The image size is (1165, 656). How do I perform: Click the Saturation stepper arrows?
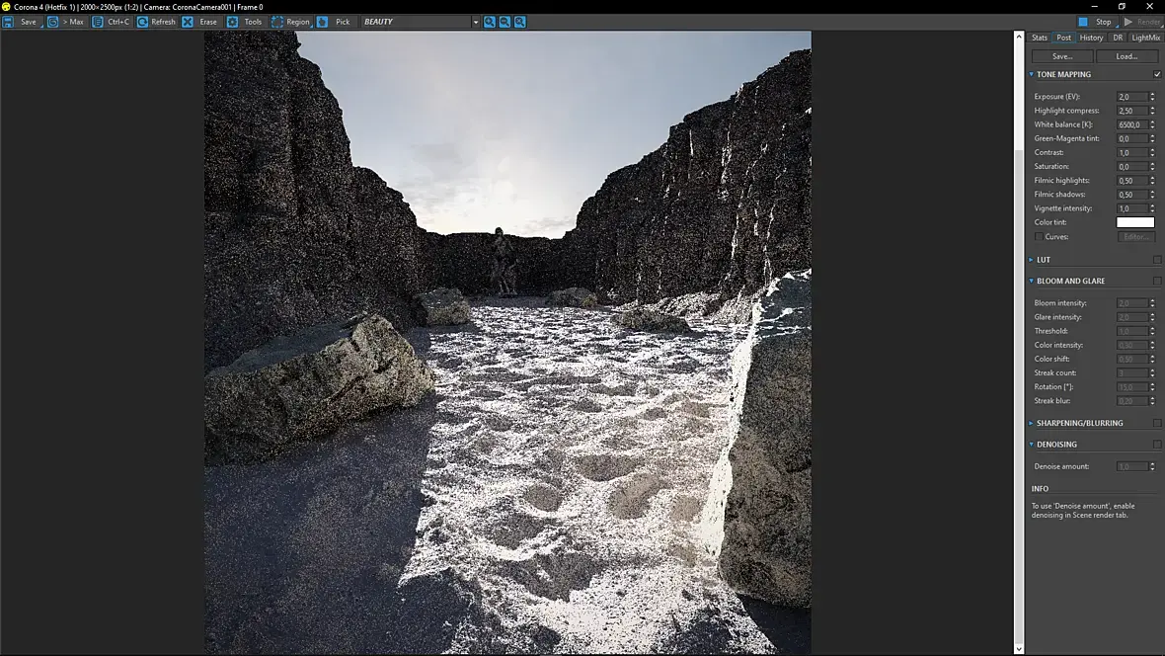[1152, 167]
